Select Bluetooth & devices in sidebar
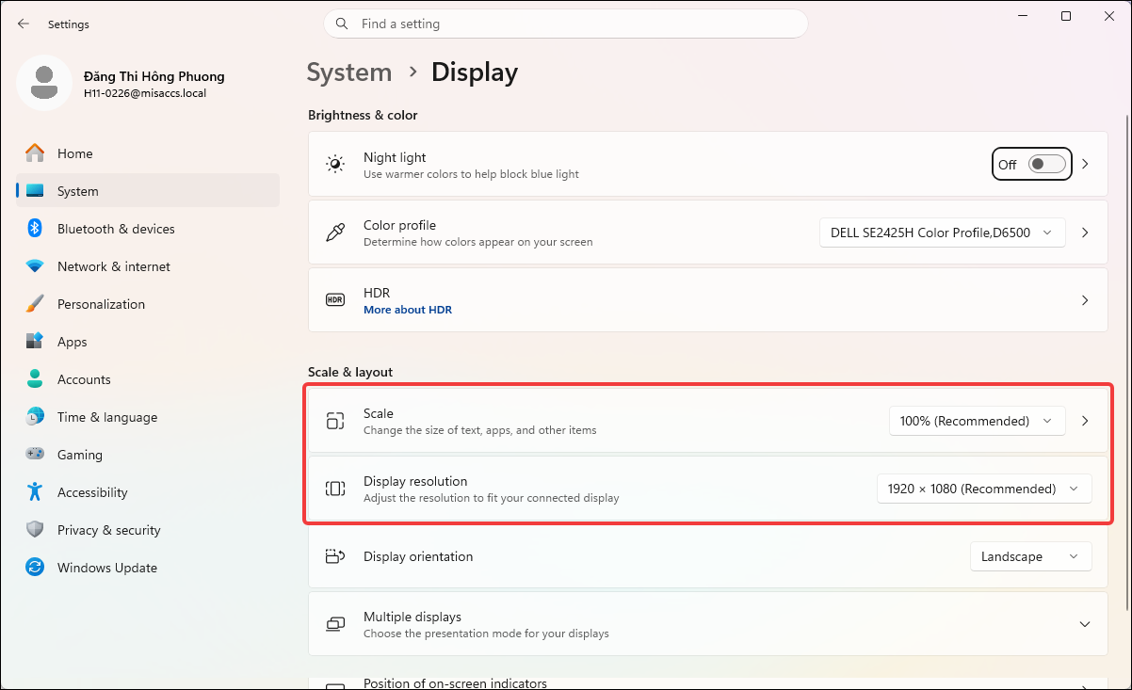Screen dimensions: 1132x690 click(148, 229)
